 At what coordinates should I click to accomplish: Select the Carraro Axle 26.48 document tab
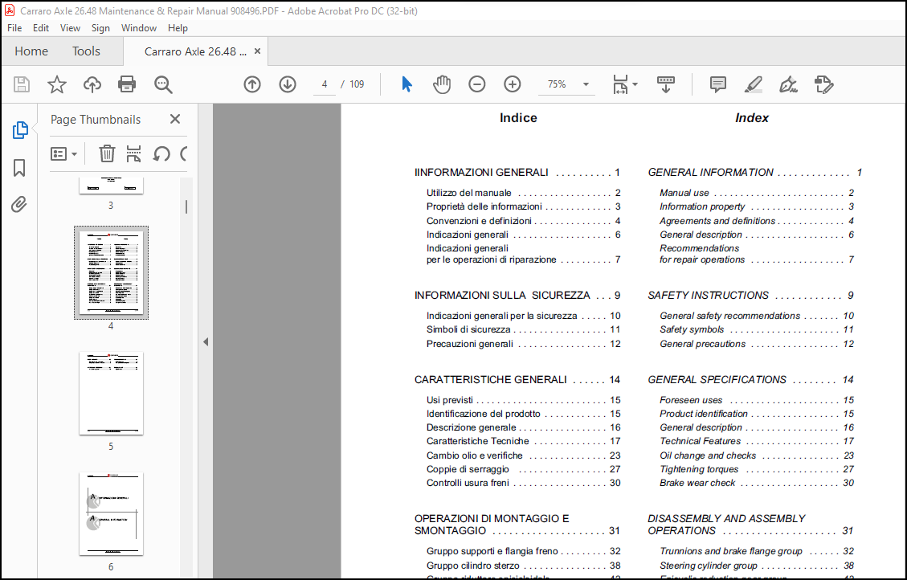[195, 51]
